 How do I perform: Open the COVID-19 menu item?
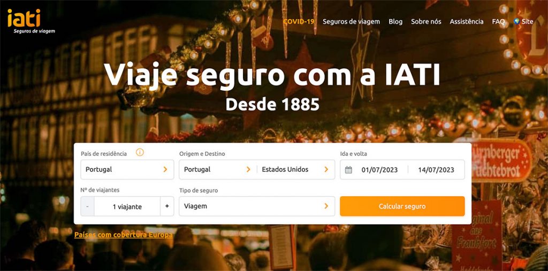coord(299,21)
